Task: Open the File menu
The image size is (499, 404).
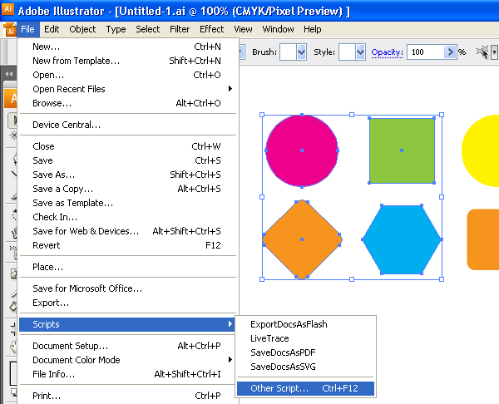Action: 27,29
